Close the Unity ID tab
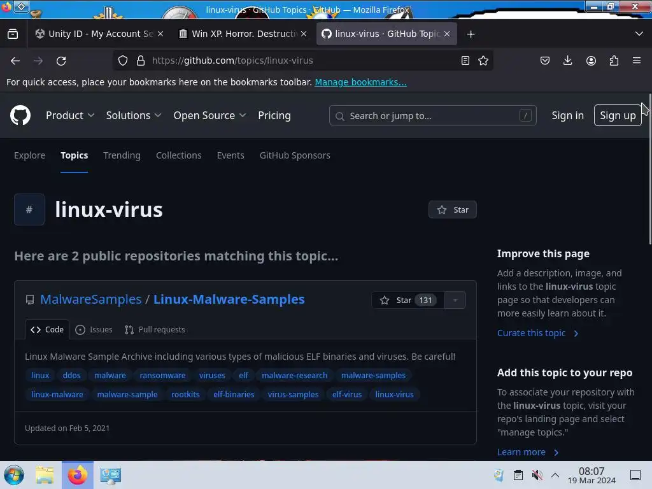The width and height of the screenshot is (652, 489). point(160,34)
